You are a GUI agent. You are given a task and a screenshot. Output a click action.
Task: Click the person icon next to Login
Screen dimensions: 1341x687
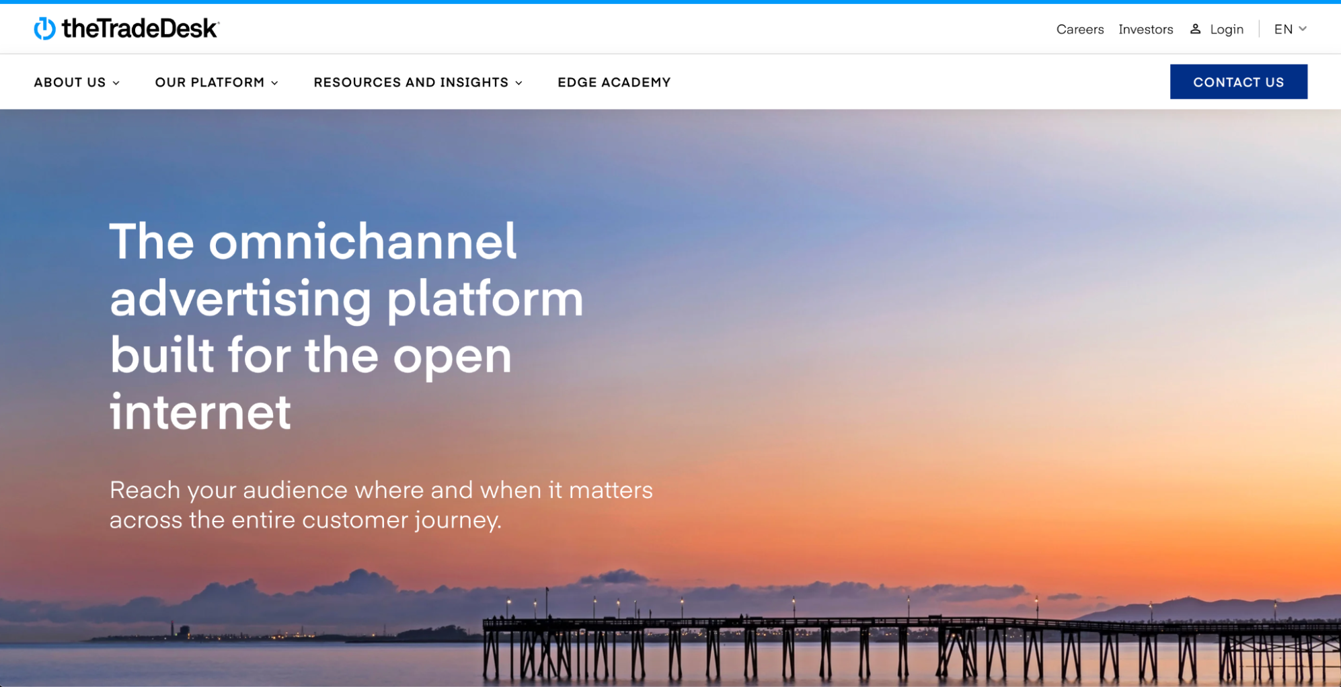coord(1196,28)
